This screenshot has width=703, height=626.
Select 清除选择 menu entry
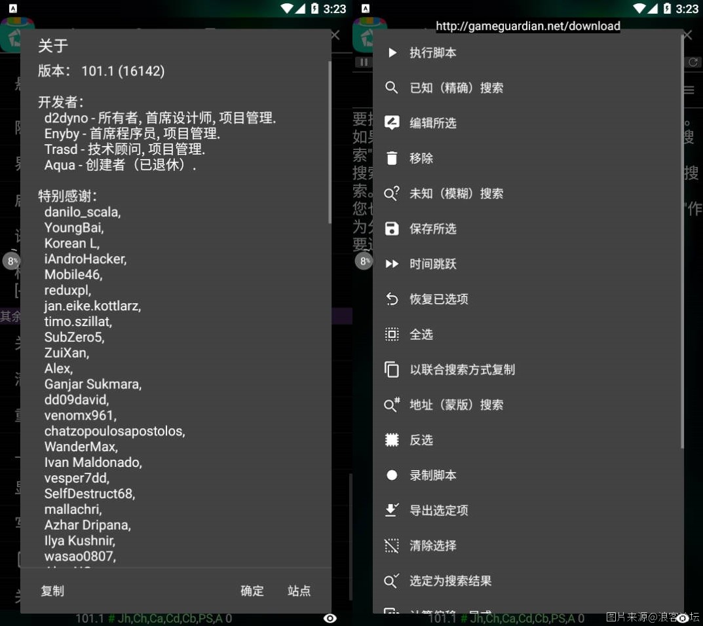point(527,545)
